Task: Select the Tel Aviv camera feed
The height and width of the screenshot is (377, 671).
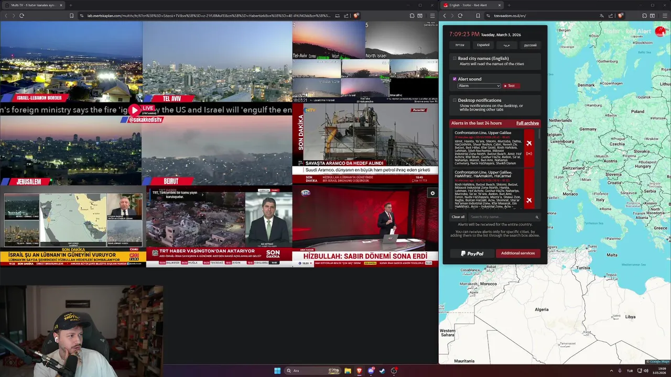Action: click(x=217, y=62)
